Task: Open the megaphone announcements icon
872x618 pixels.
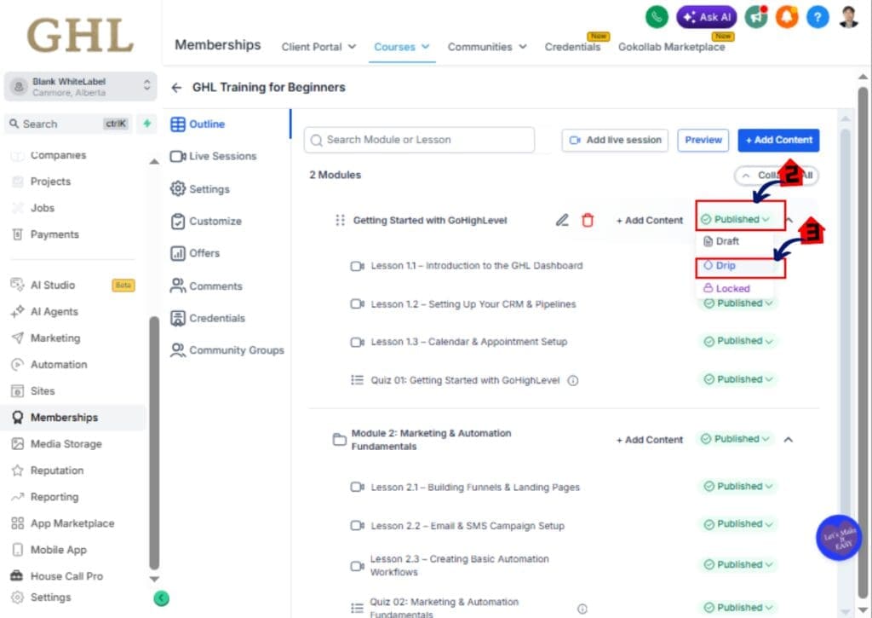Action: point(756,17)
